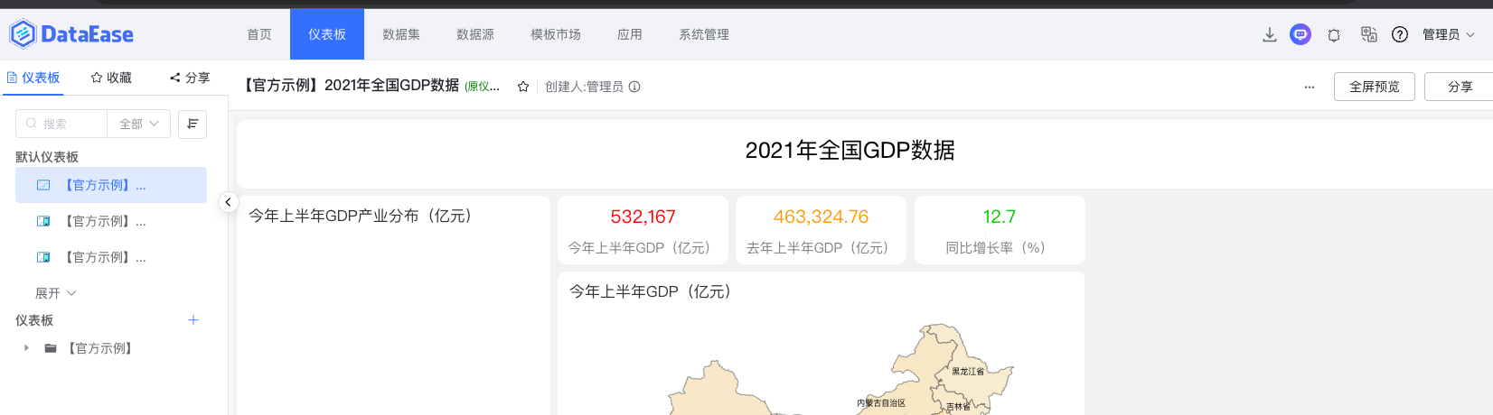This screenshot has height=415, width=1493.
Task: Click the language translation icon
Action: coord(1368,34)
